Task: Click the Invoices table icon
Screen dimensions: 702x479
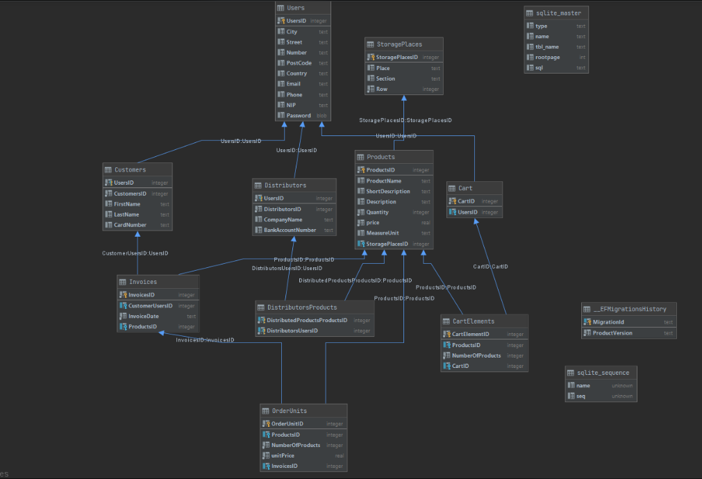Action: [123, 282]
